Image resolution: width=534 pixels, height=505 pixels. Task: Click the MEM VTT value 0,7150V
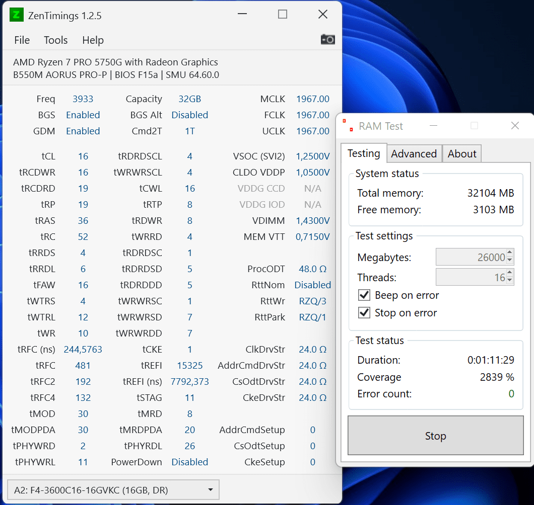(313, 237)
